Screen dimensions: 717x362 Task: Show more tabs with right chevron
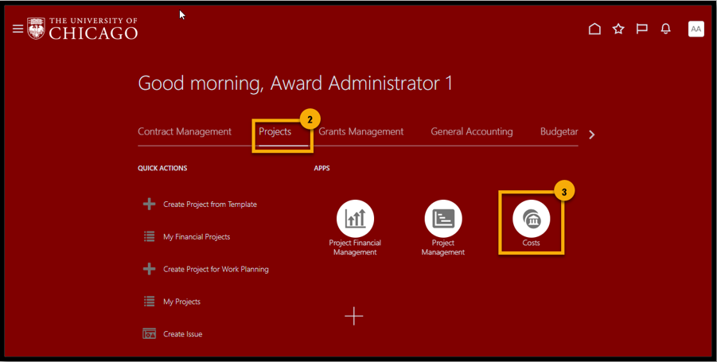[x=592, y=134]
